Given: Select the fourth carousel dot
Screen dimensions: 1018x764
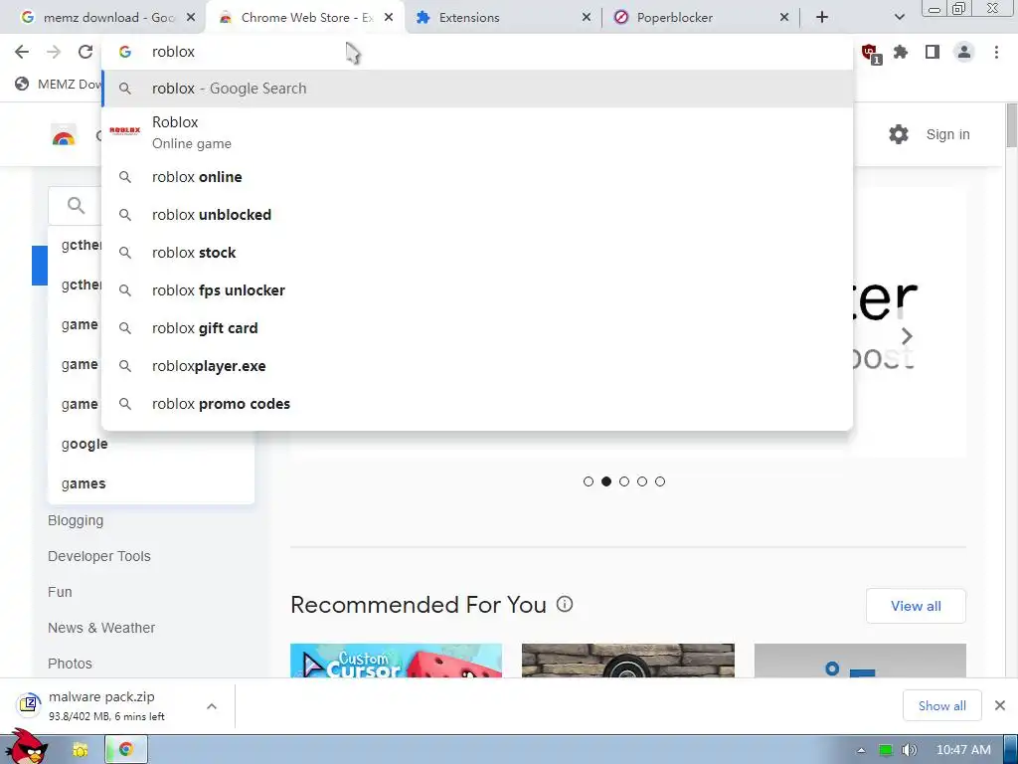Looking at the screenshot, I should [x=642, y=481].
